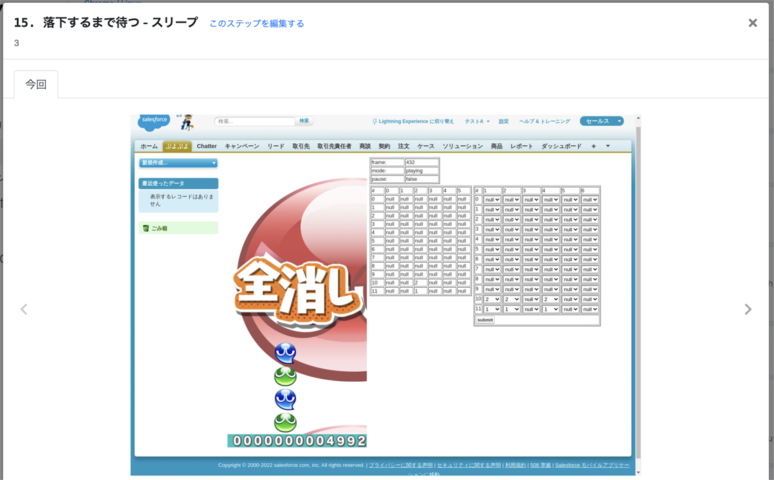Screen dimensions: 774x480
Task: Switch to the Chatter tab
Action: 207,147
